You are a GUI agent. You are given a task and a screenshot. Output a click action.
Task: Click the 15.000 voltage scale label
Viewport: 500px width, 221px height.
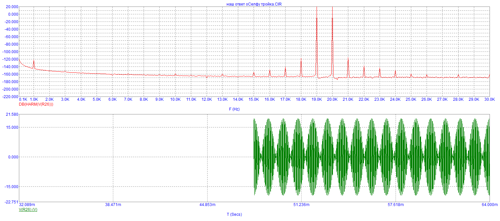(x=12, y=127)
